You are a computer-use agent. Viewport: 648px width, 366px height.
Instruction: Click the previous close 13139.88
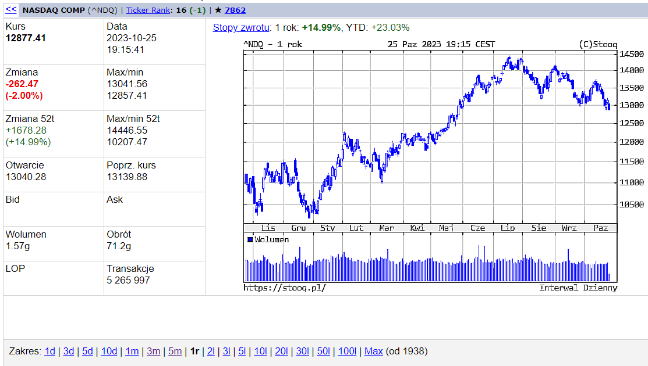pyautogui.click(x=127, y=177)
